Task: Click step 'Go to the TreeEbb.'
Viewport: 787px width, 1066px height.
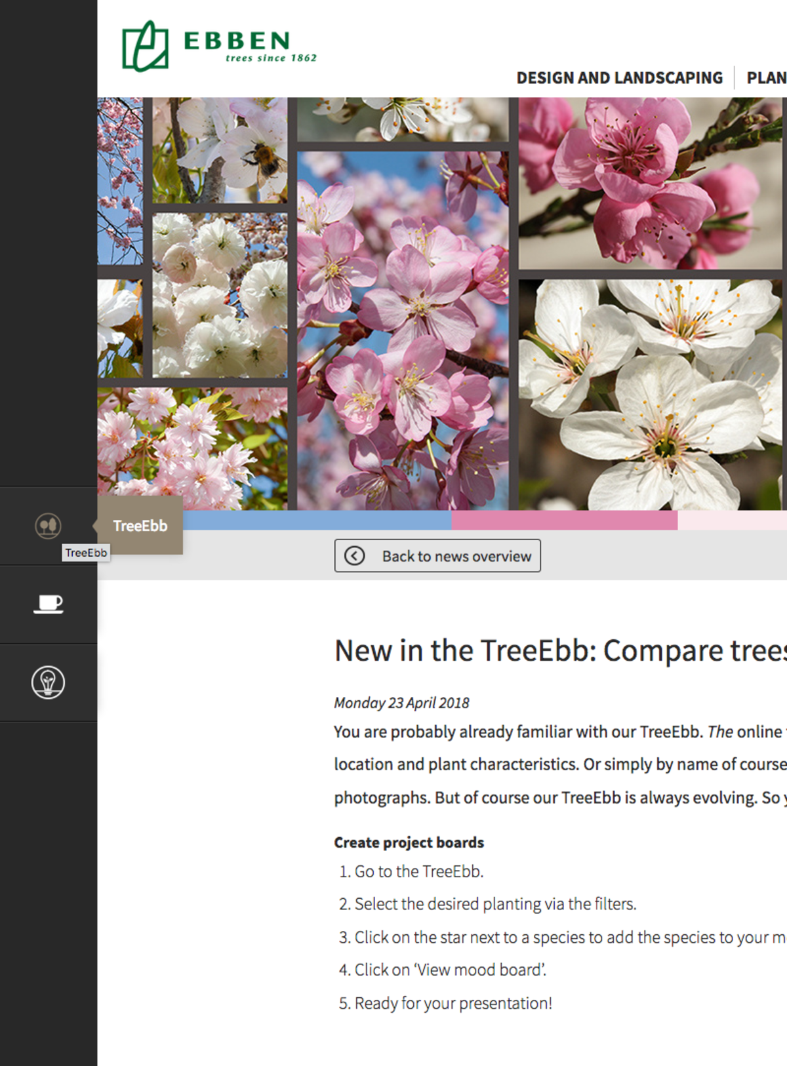Action: tap(419, 871)
